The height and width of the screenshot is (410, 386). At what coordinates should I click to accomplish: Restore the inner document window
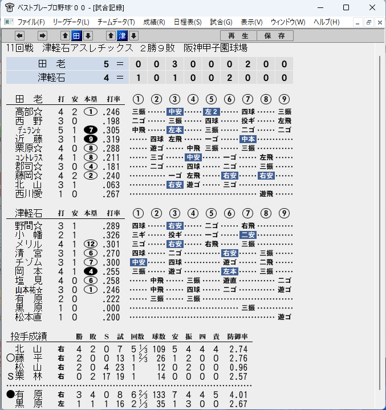[369, 22]
